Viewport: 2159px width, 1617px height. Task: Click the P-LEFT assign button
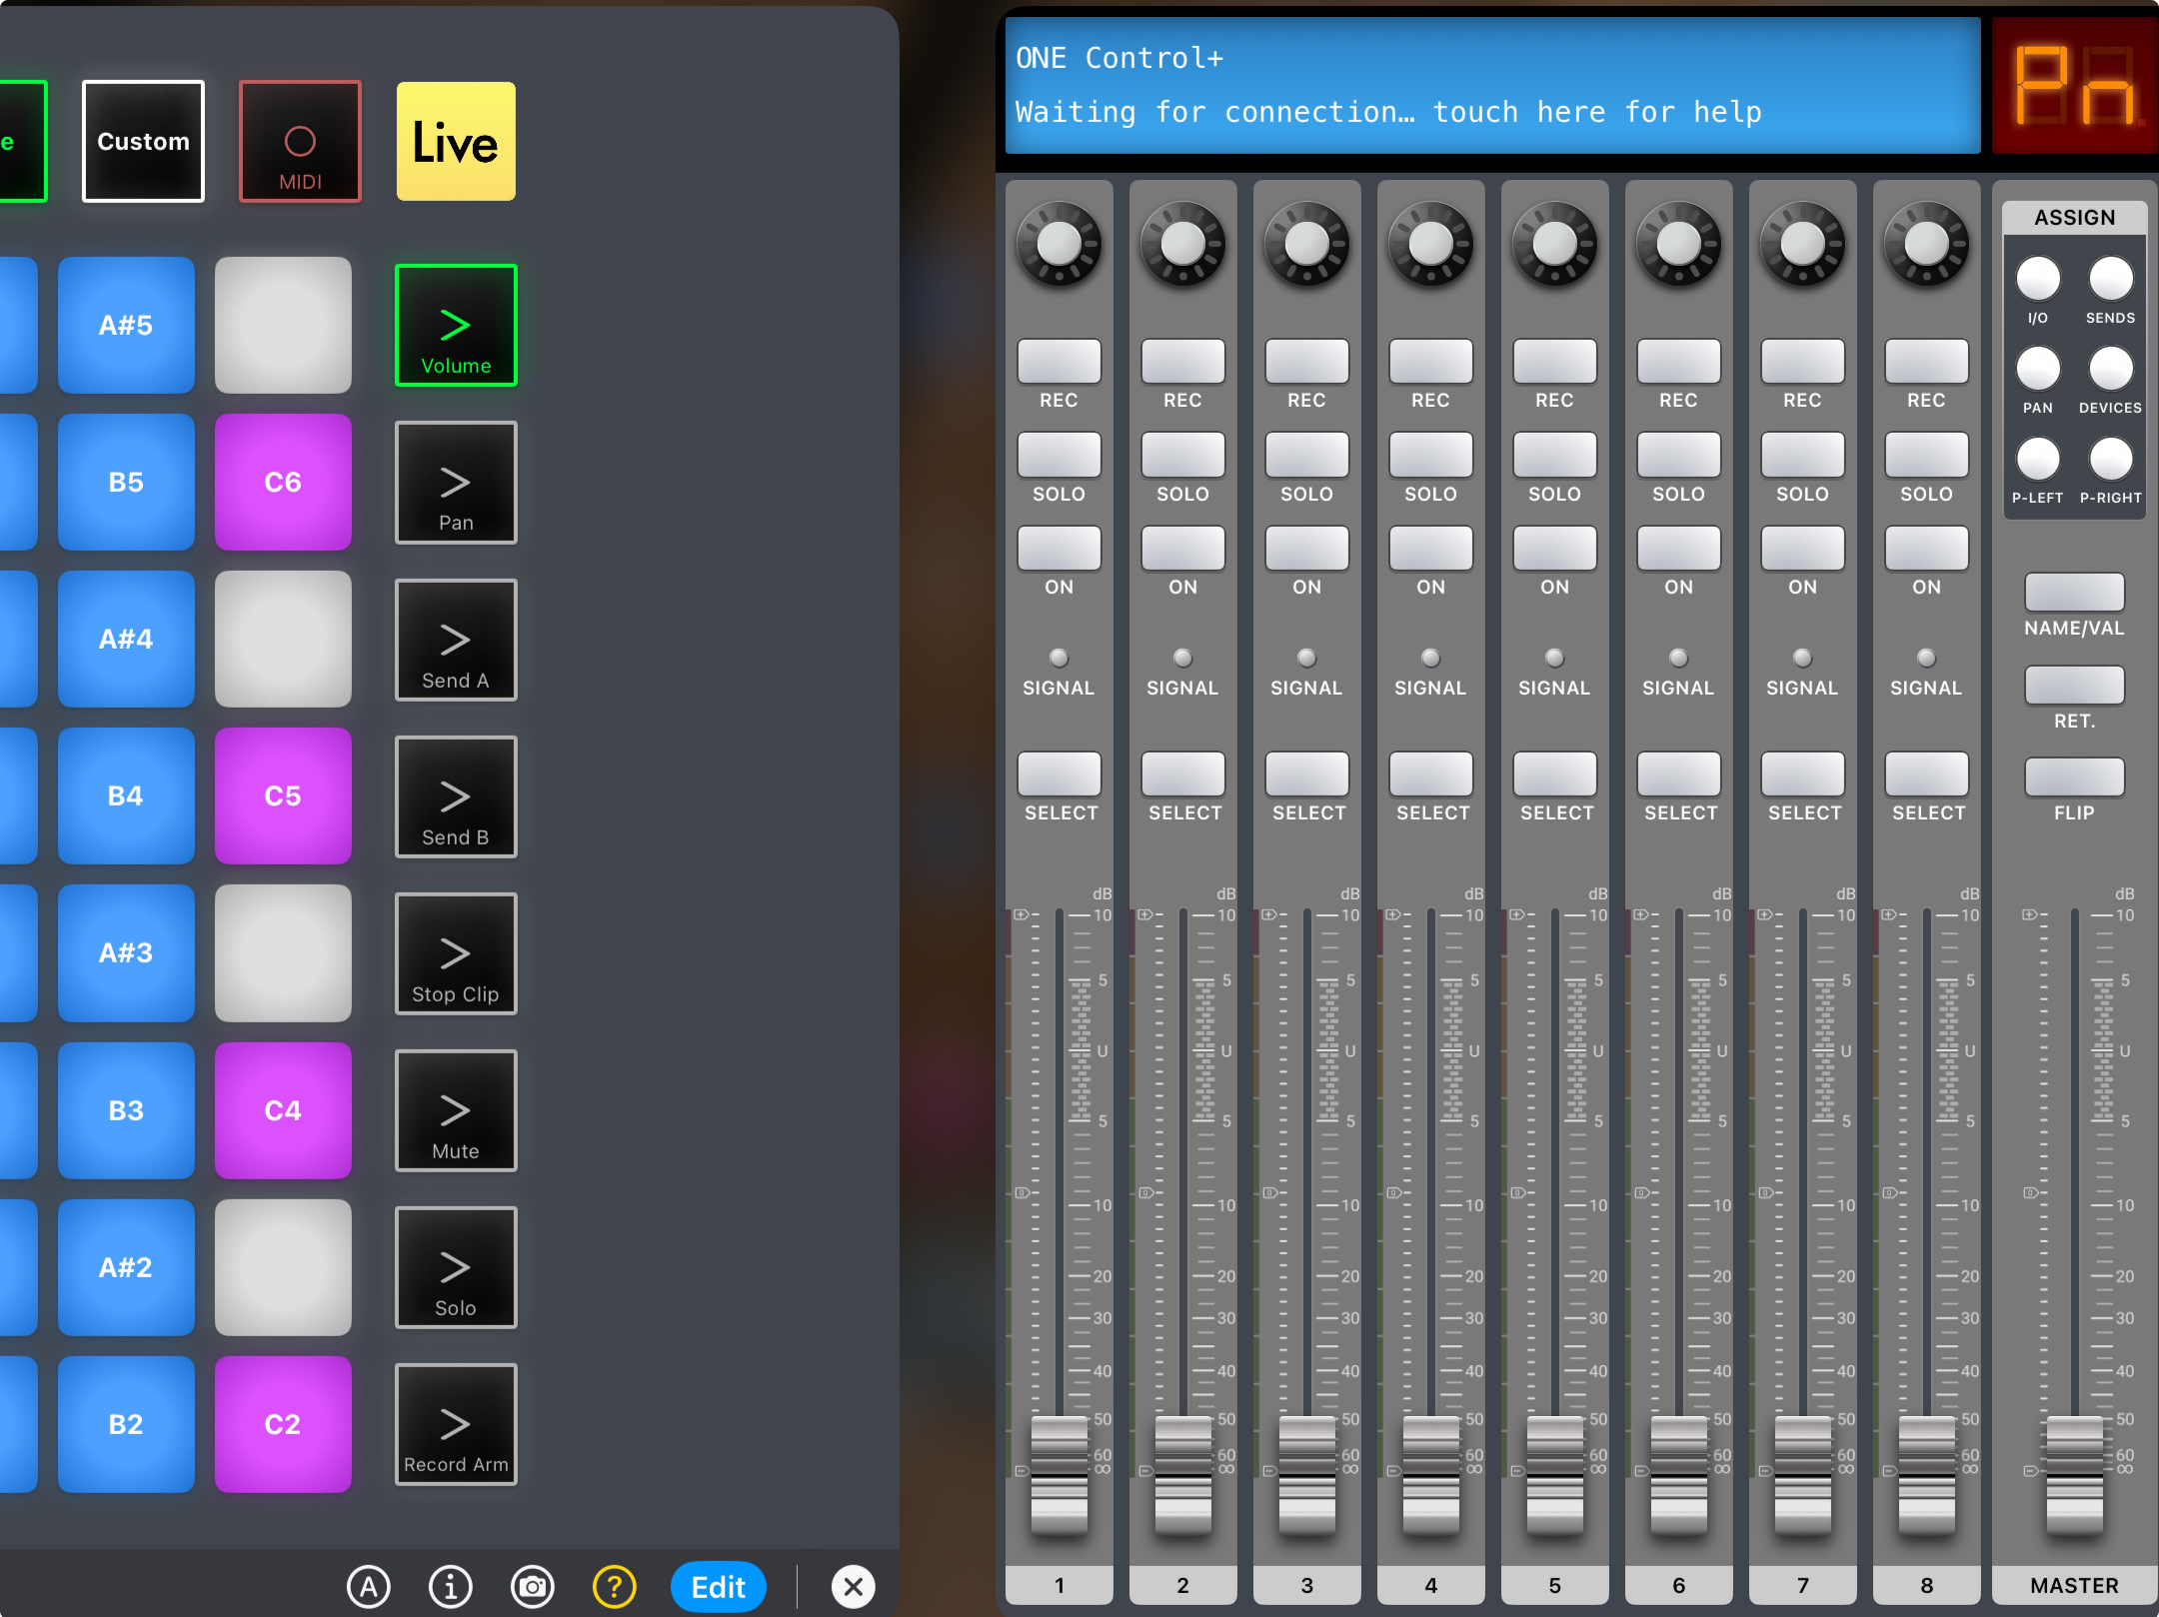pyautogui.click(x=2038, y=459)
